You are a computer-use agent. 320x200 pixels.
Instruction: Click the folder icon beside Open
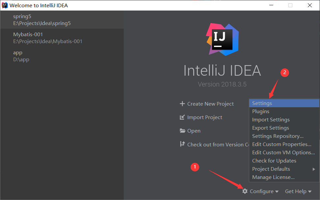[182, 131]
